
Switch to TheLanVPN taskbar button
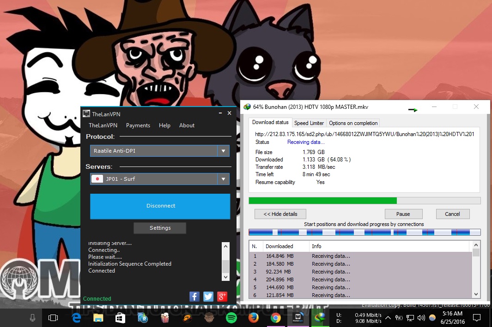point(298,318)
